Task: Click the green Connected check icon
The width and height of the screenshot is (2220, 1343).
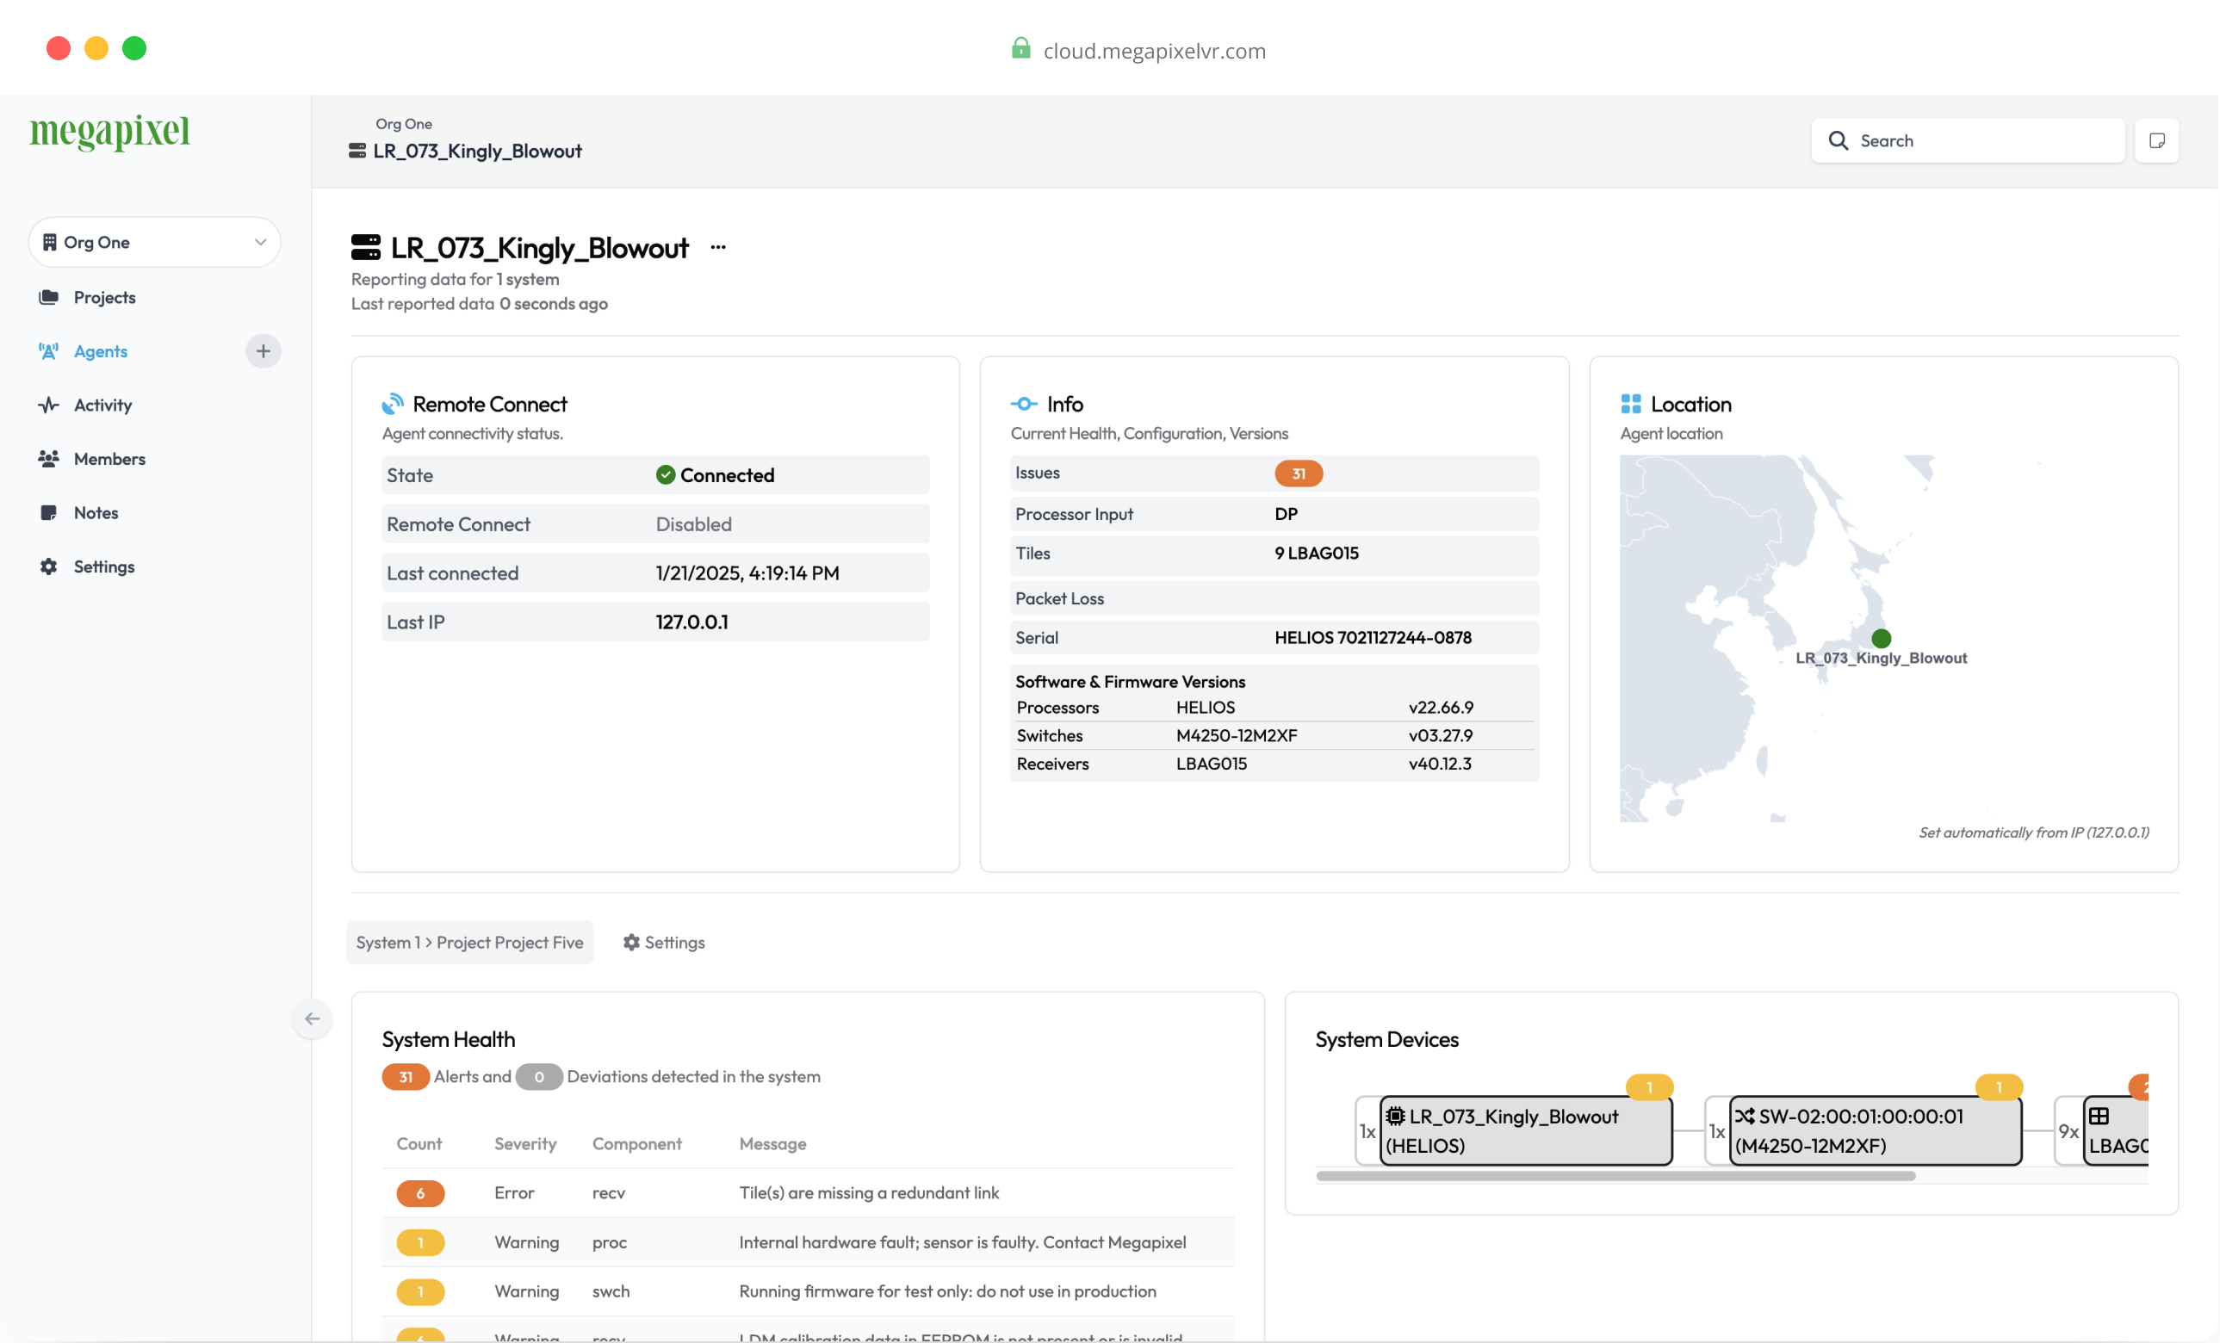Action: [666, 475]
